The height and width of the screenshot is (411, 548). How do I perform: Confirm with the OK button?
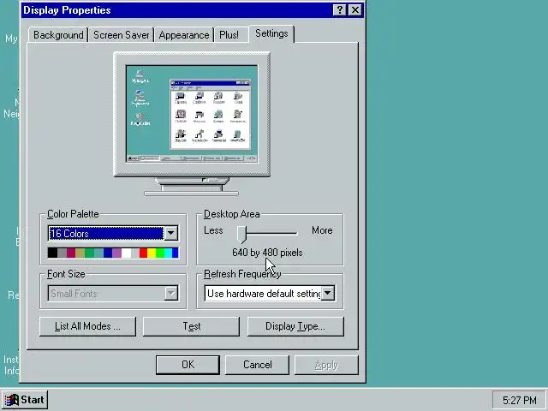point(188,365)
